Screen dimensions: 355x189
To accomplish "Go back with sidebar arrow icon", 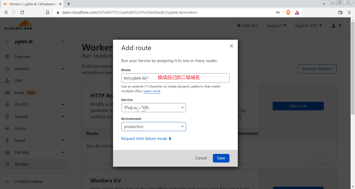I will (7, 42).
